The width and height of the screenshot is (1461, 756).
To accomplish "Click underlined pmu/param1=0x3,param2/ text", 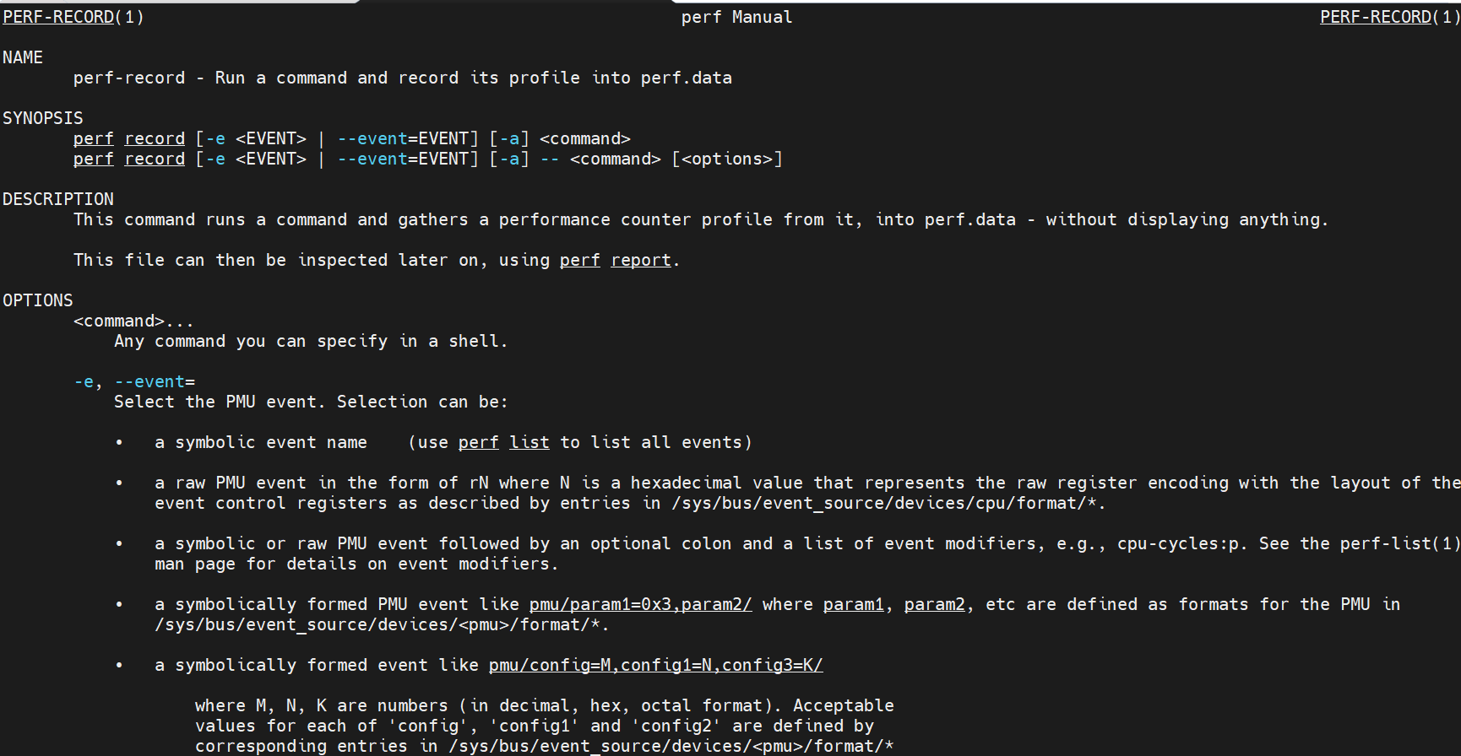I will pyautogui.click(x=640, y=604).
